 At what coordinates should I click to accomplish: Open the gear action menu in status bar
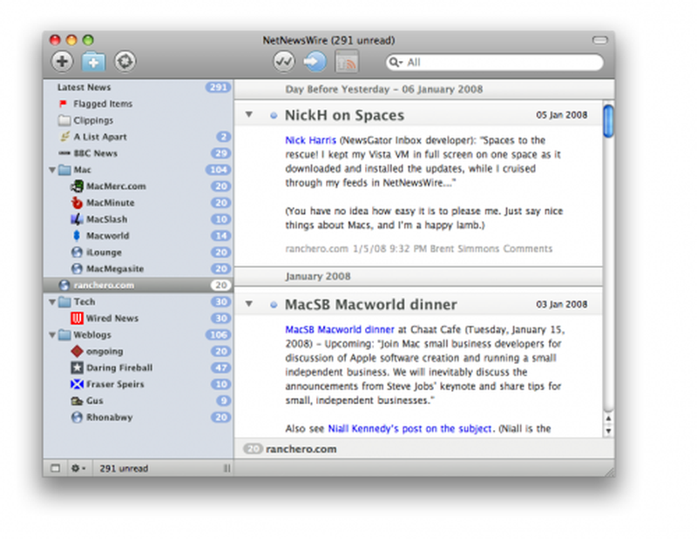click(x=78, y=468)
